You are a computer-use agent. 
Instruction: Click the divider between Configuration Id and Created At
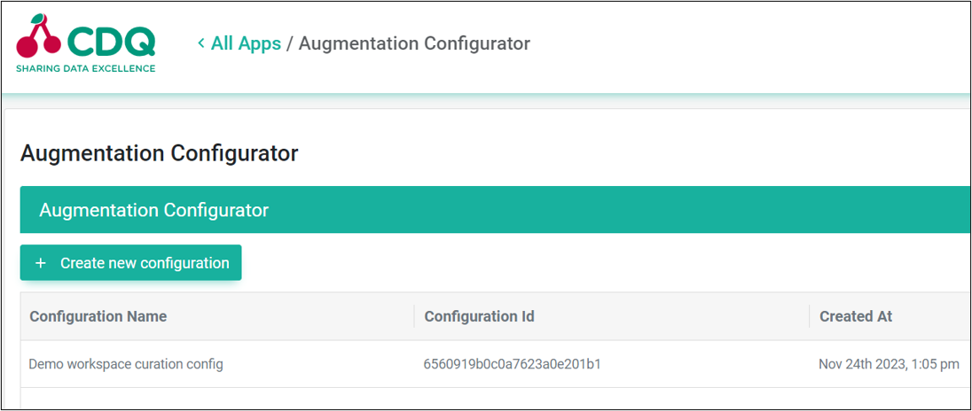[809, 316]
